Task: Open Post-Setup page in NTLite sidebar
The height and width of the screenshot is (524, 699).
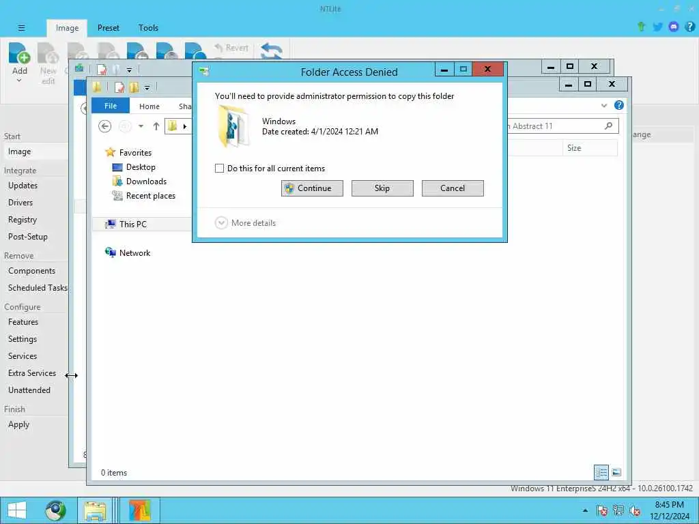Action: 27,237
